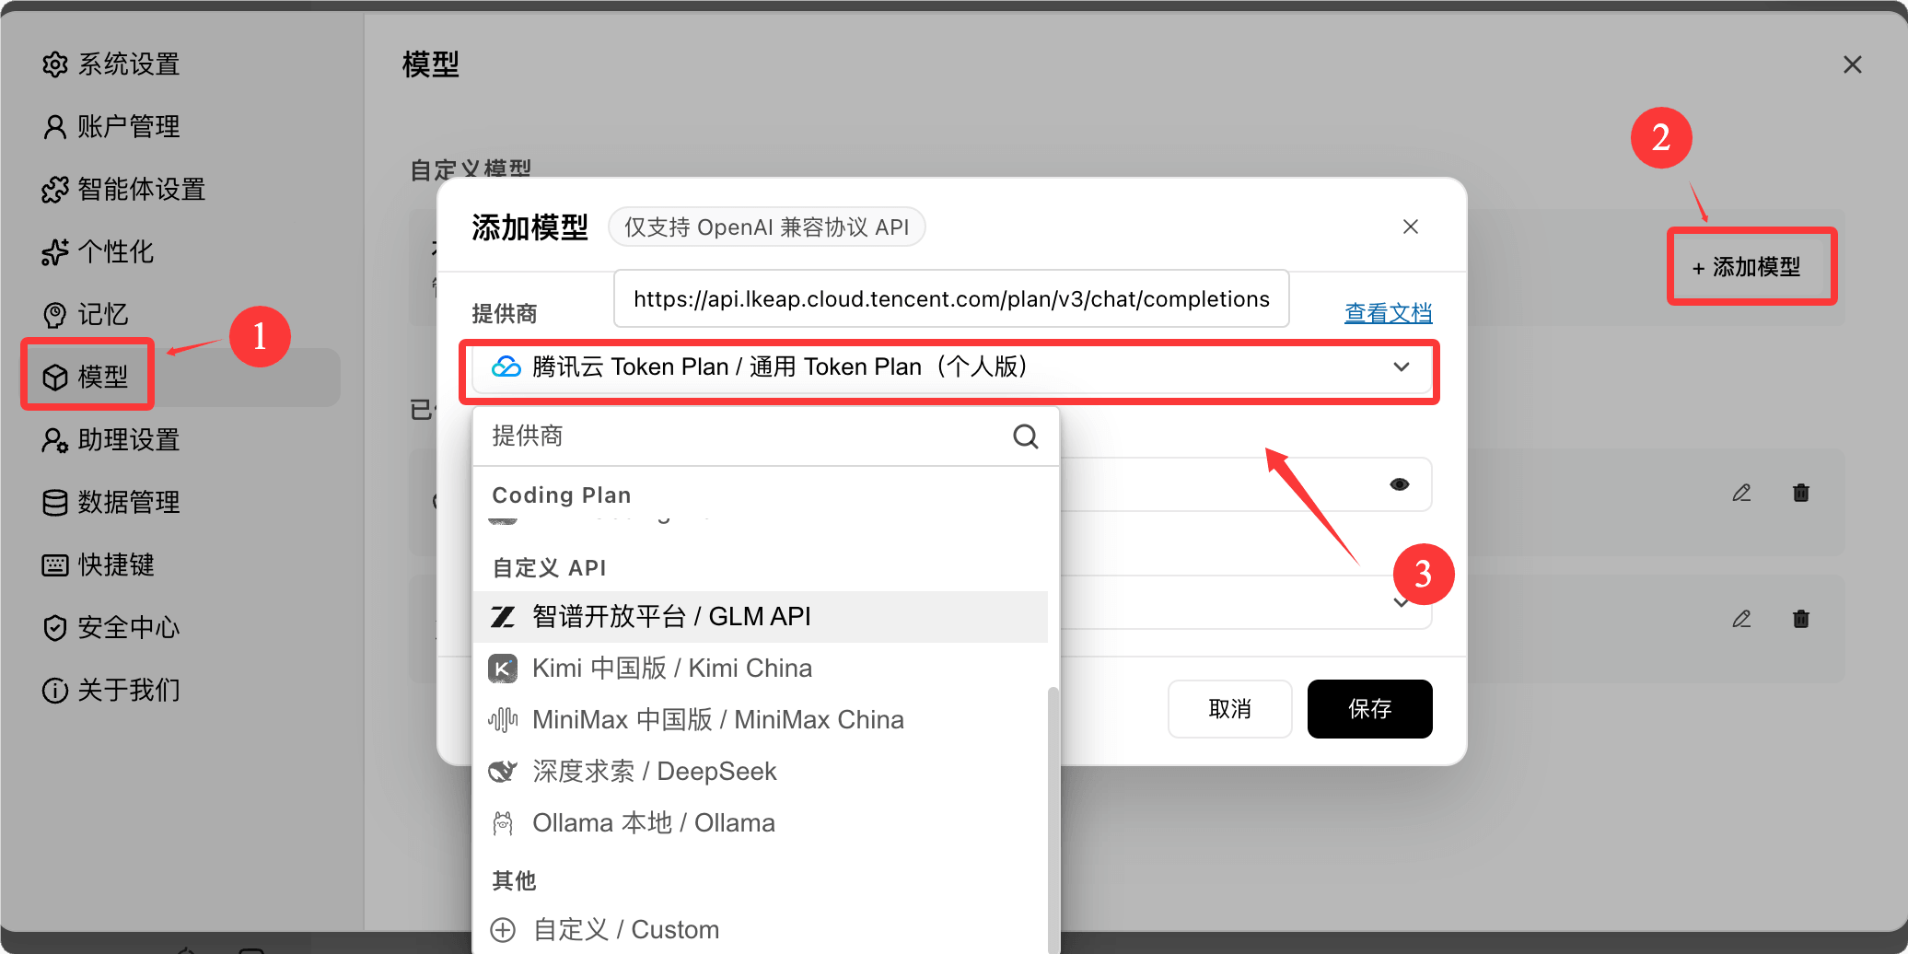Click the 数据管理 database icon
1908x954 pixels.
pos(55,503)
